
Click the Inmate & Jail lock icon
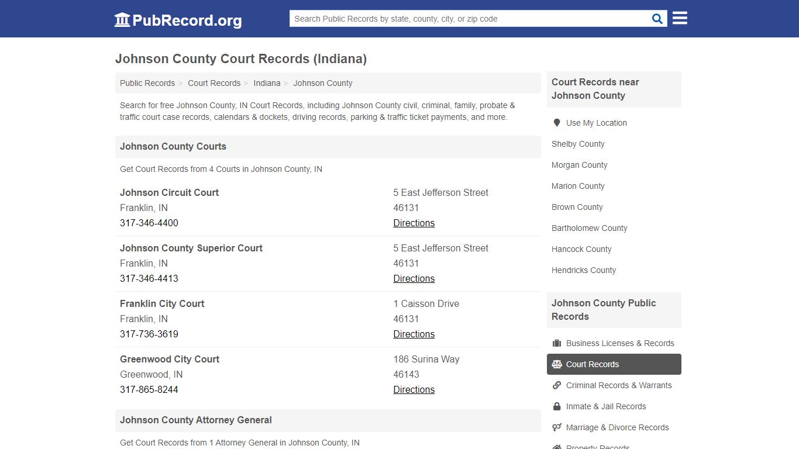[557, 406]
